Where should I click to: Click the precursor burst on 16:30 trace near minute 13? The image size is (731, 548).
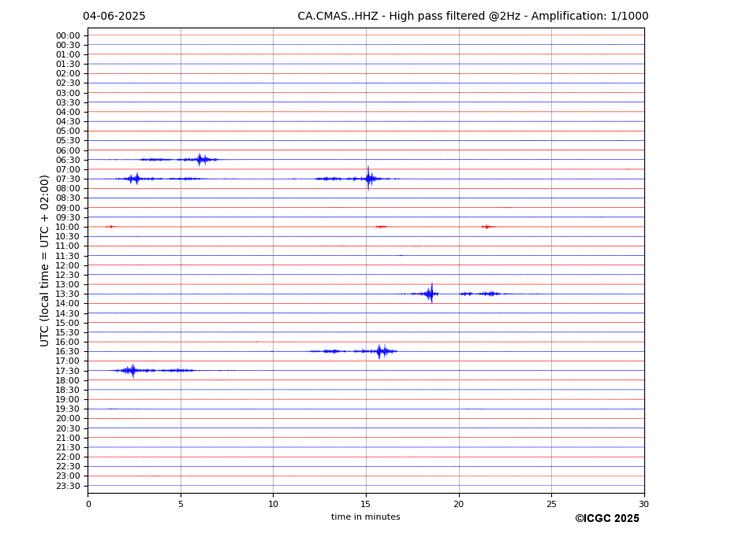click(332, 351)
